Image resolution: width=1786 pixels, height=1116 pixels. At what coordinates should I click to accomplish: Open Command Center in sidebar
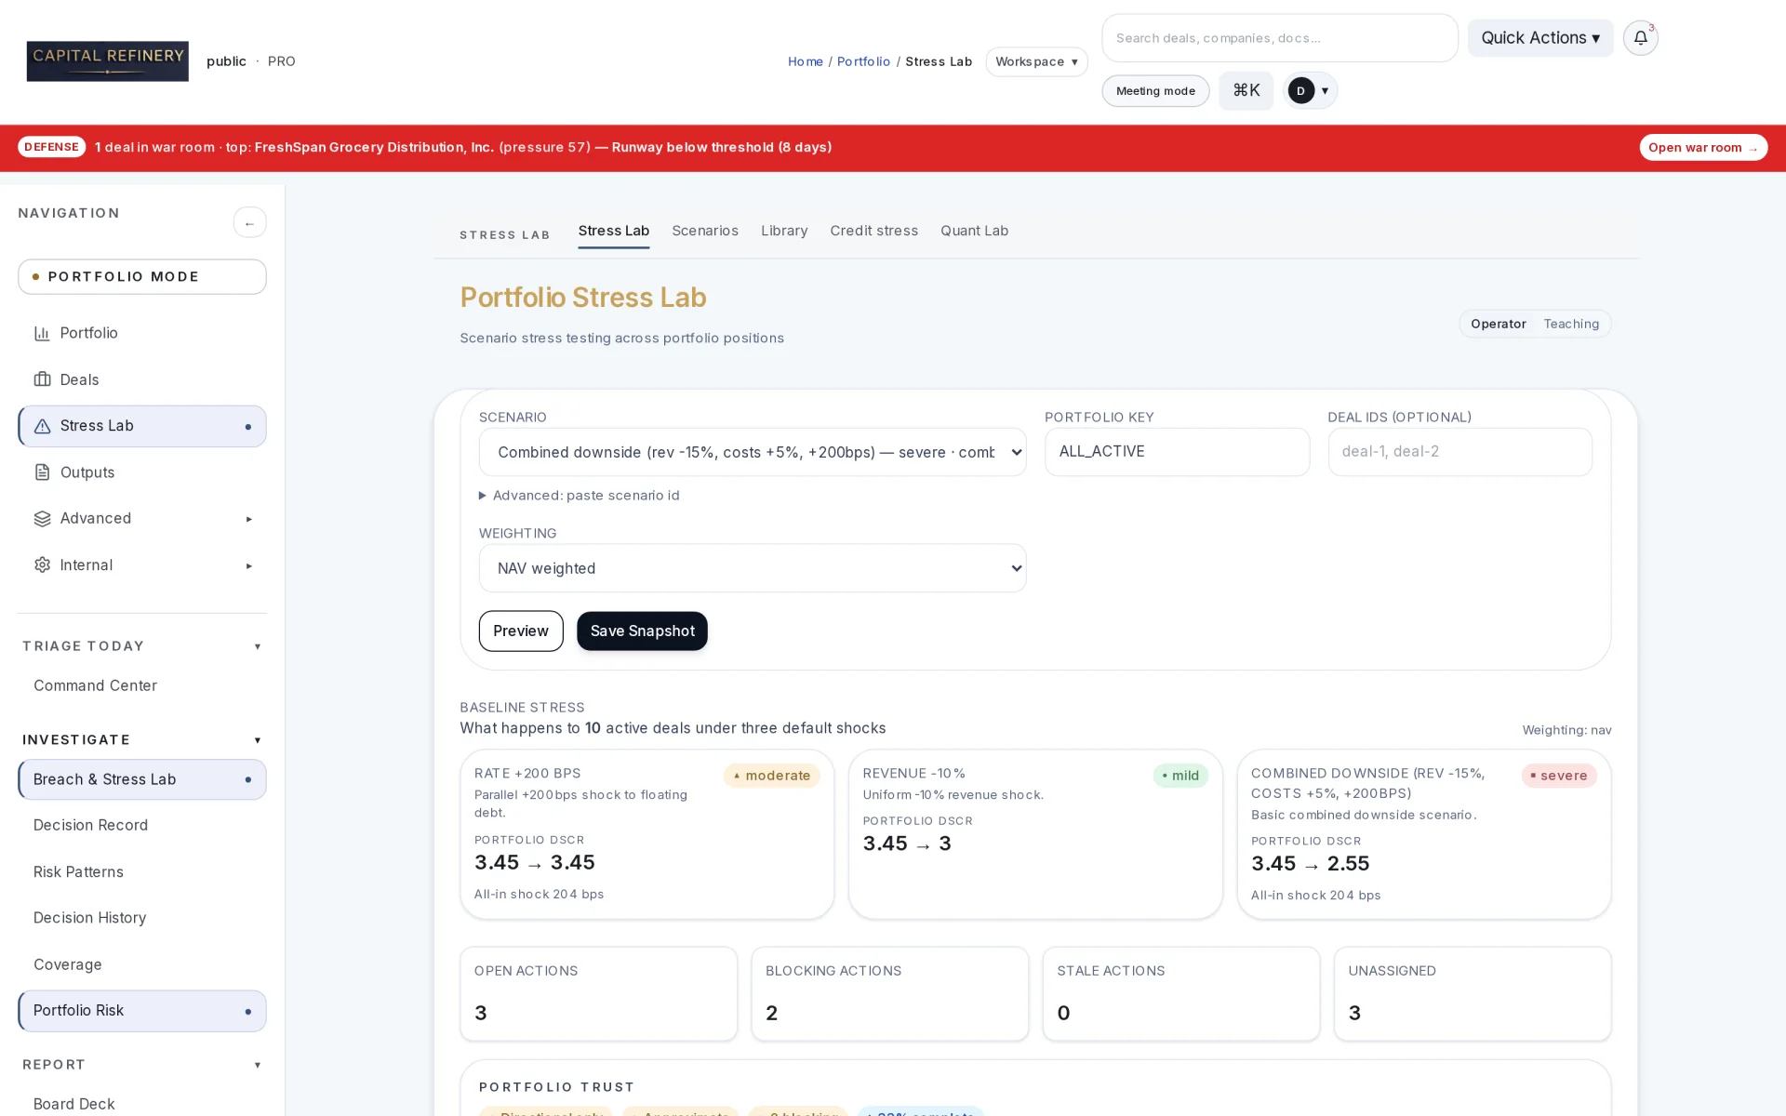(142, 686)
